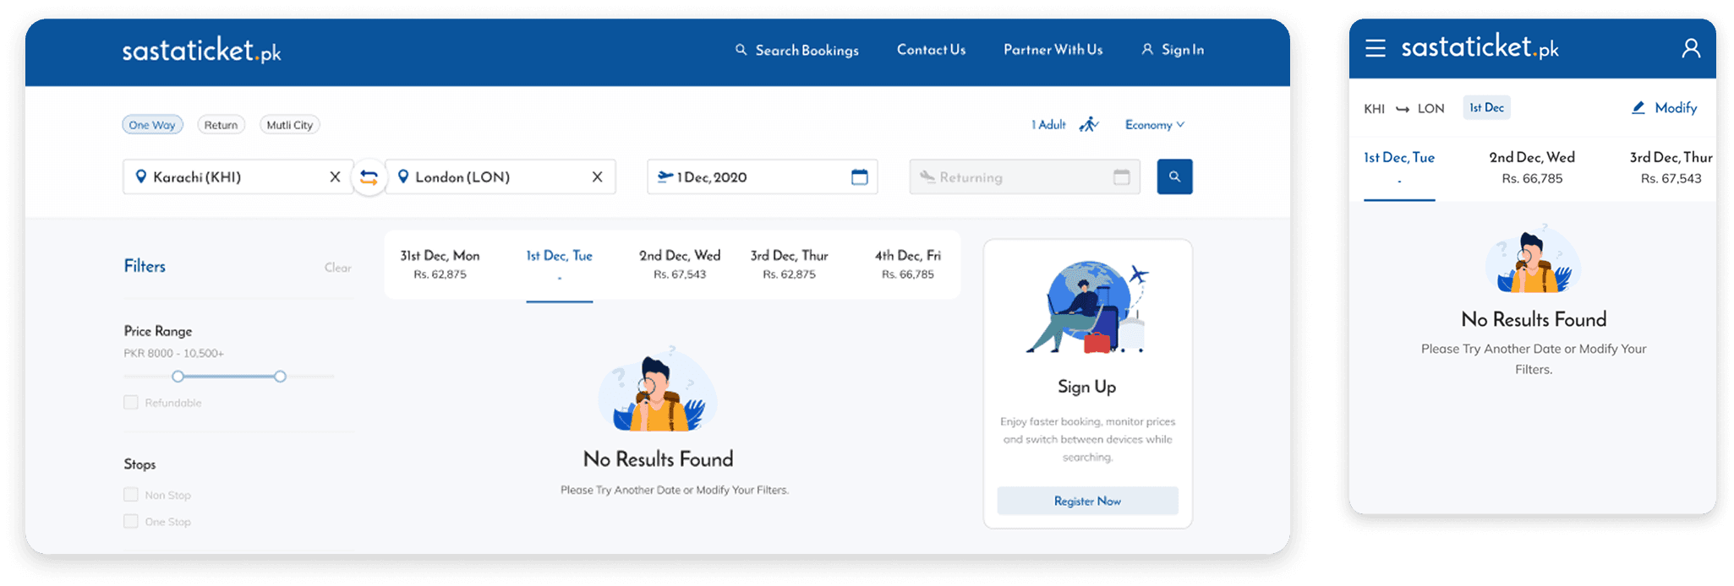
Task: Click the traveller icon next to 1 Adult
Action: coord(1089,125)
